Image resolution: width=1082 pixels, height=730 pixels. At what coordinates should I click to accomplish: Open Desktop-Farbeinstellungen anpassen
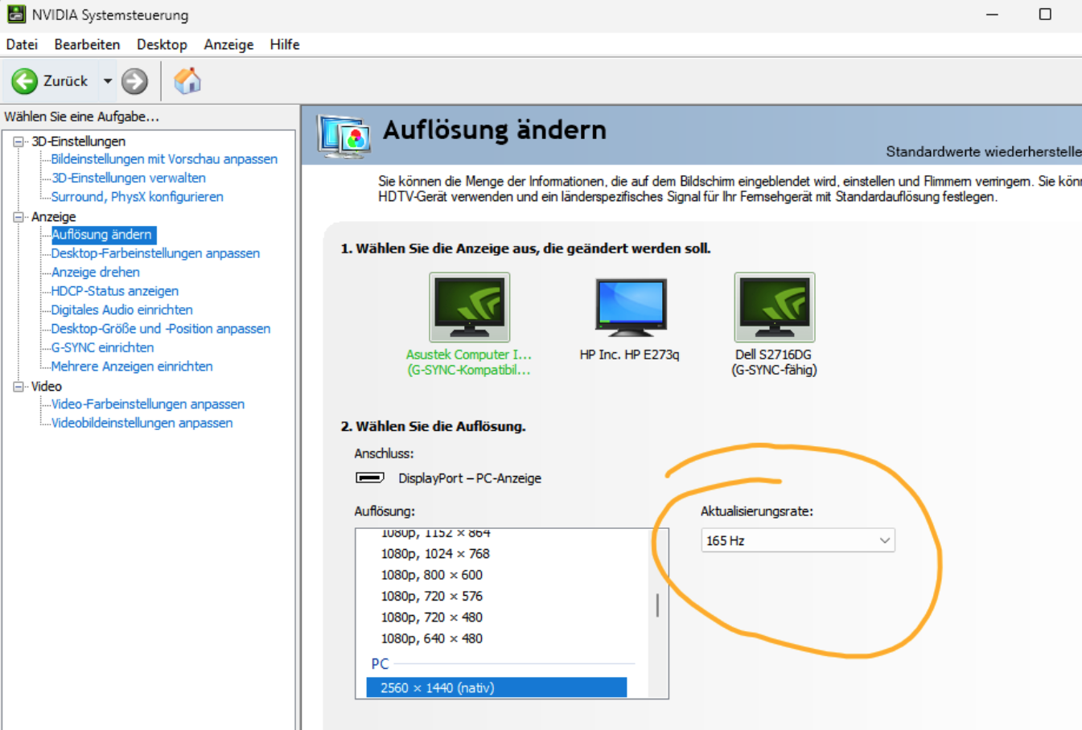point(155,253)
